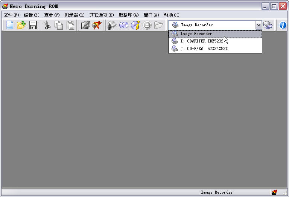
Task: Open compilation info with the pencil-notepad icon
Action: tap(85, 25)
